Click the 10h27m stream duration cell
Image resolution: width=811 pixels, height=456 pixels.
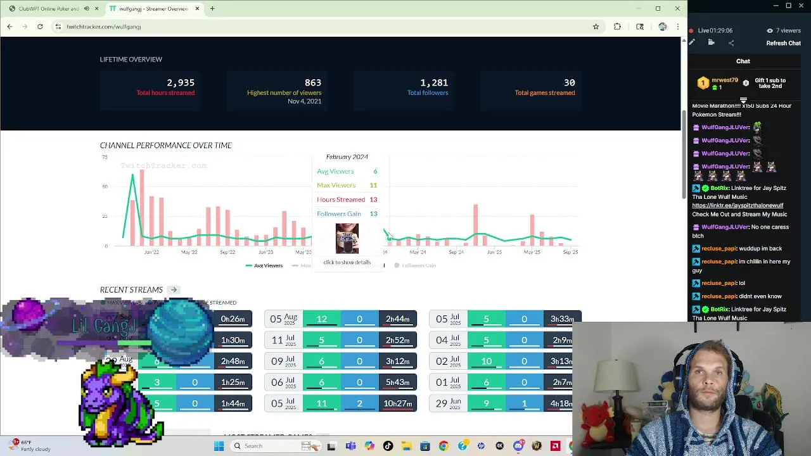pyautogui.click(x=397, y=403)
